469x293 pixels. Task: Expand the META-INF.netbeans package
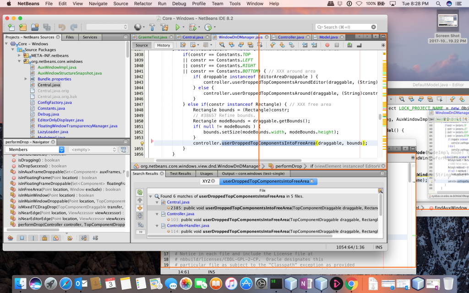(19, 55)
